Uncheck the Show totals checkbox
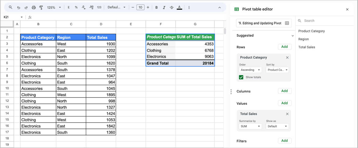Image resolution: width=358 pixels, height=148 pixels. 241,77
